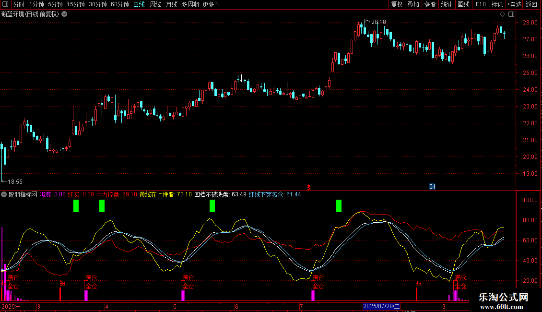Open 多股 multi-stock view

[430, 4]
